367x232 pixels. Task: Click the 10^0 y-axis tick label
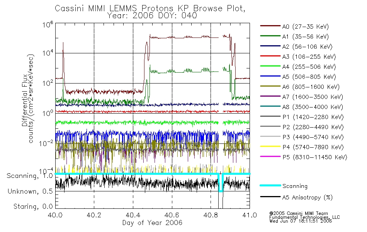pos(48,113)
